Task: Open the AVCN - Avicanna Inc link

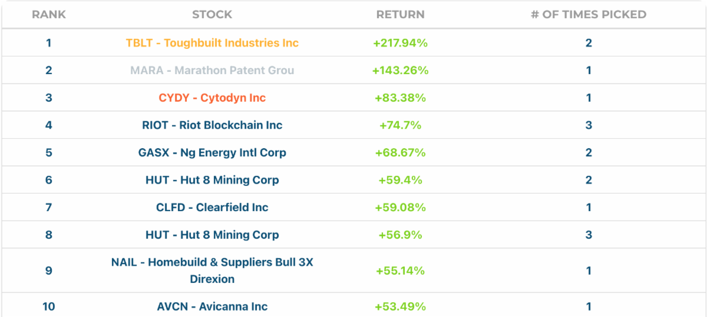Action: (212, 306)
